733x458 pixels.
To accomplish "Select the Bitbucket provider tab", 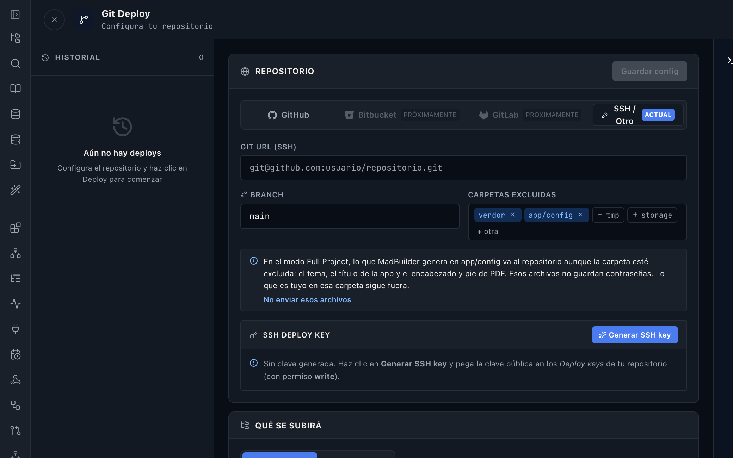I will click(402, 115).
